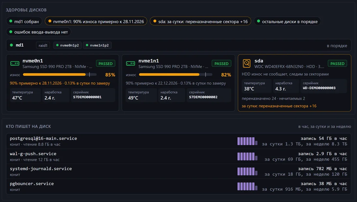Click the 82% wear value on nvme1n1

[226, 75]
